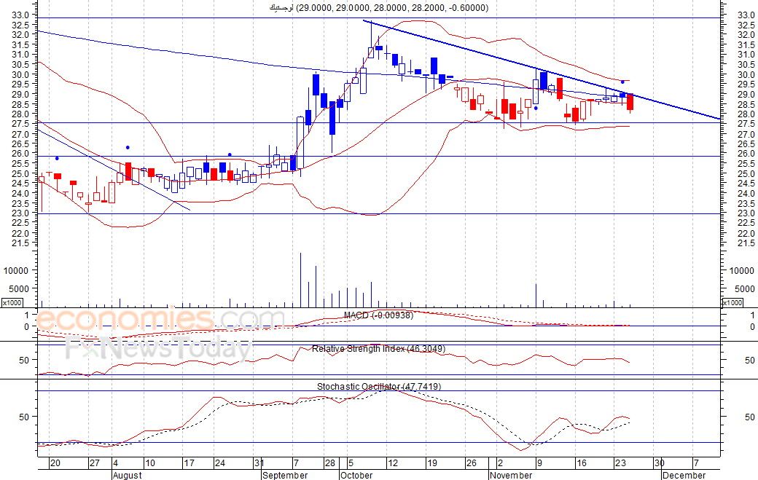The width and height of the screenshot is (758, 480).
Task: Select the November 23 date label
Action: [620, 463]
